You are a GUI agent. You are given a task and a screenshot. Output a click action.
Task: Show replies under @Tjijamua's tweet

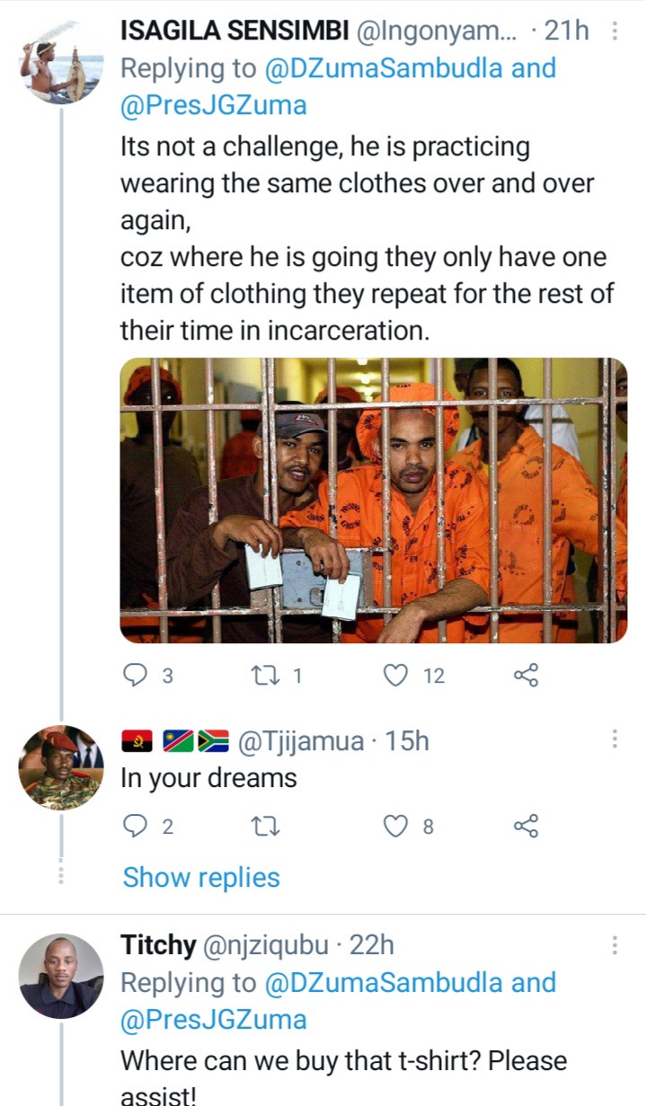pyautogui.click(x=201, y=878)
